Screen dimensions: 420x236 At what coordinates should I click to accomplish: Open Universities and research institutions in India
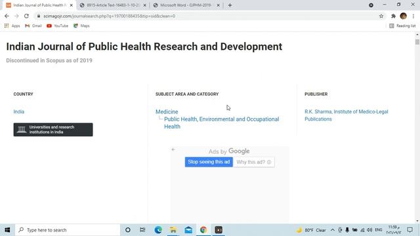click(53, 130)
